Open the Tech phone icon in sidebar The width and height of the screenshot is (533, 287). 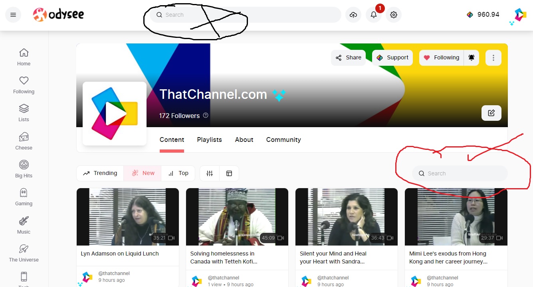point(24,277)
